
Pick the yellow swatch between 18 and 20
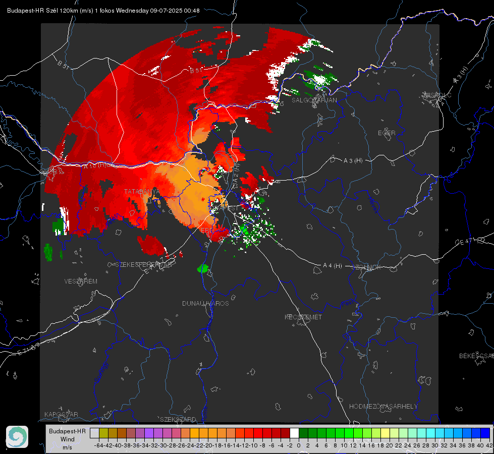(386, 433)
